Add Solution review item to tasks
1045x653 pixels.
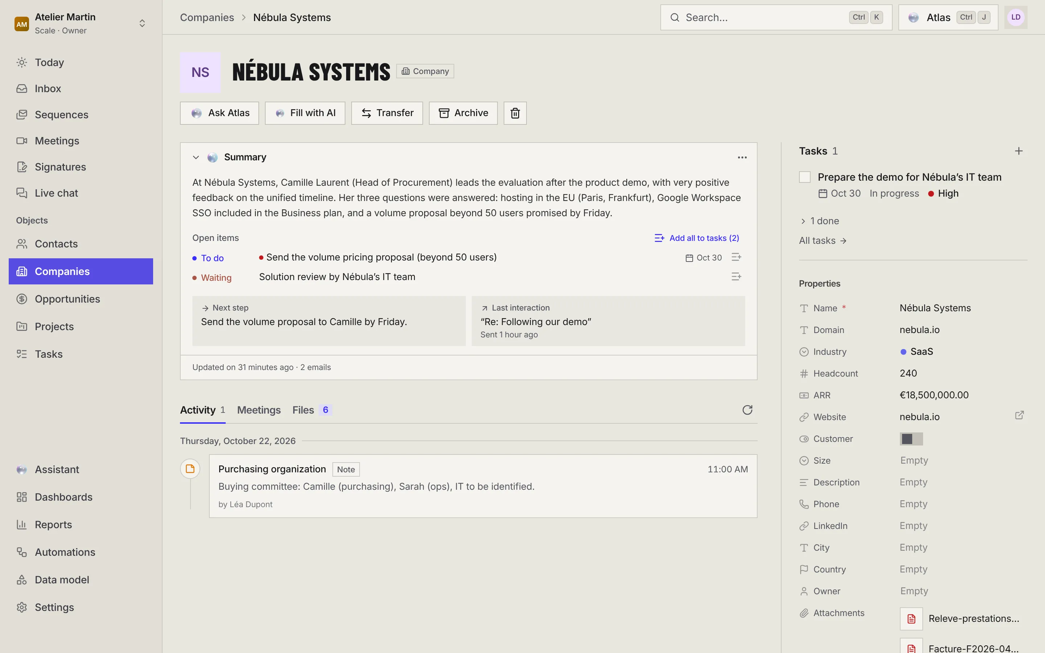coord(736,276)
